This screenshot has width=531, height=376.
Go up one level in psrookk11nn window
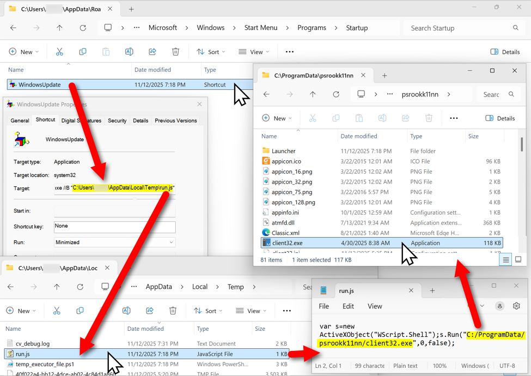point(313,94)
